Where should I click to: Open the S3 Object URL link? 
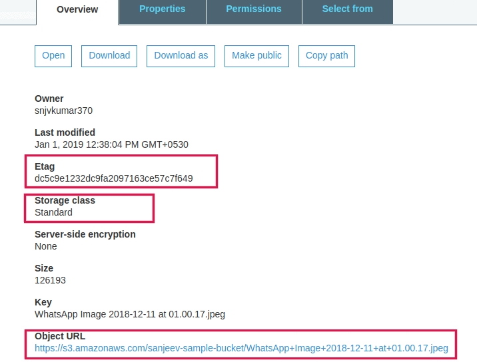click(241, 348)
